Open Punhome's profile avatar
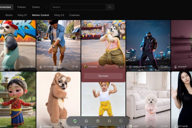This screenshot has width=192, height=128. pos(85,67)
